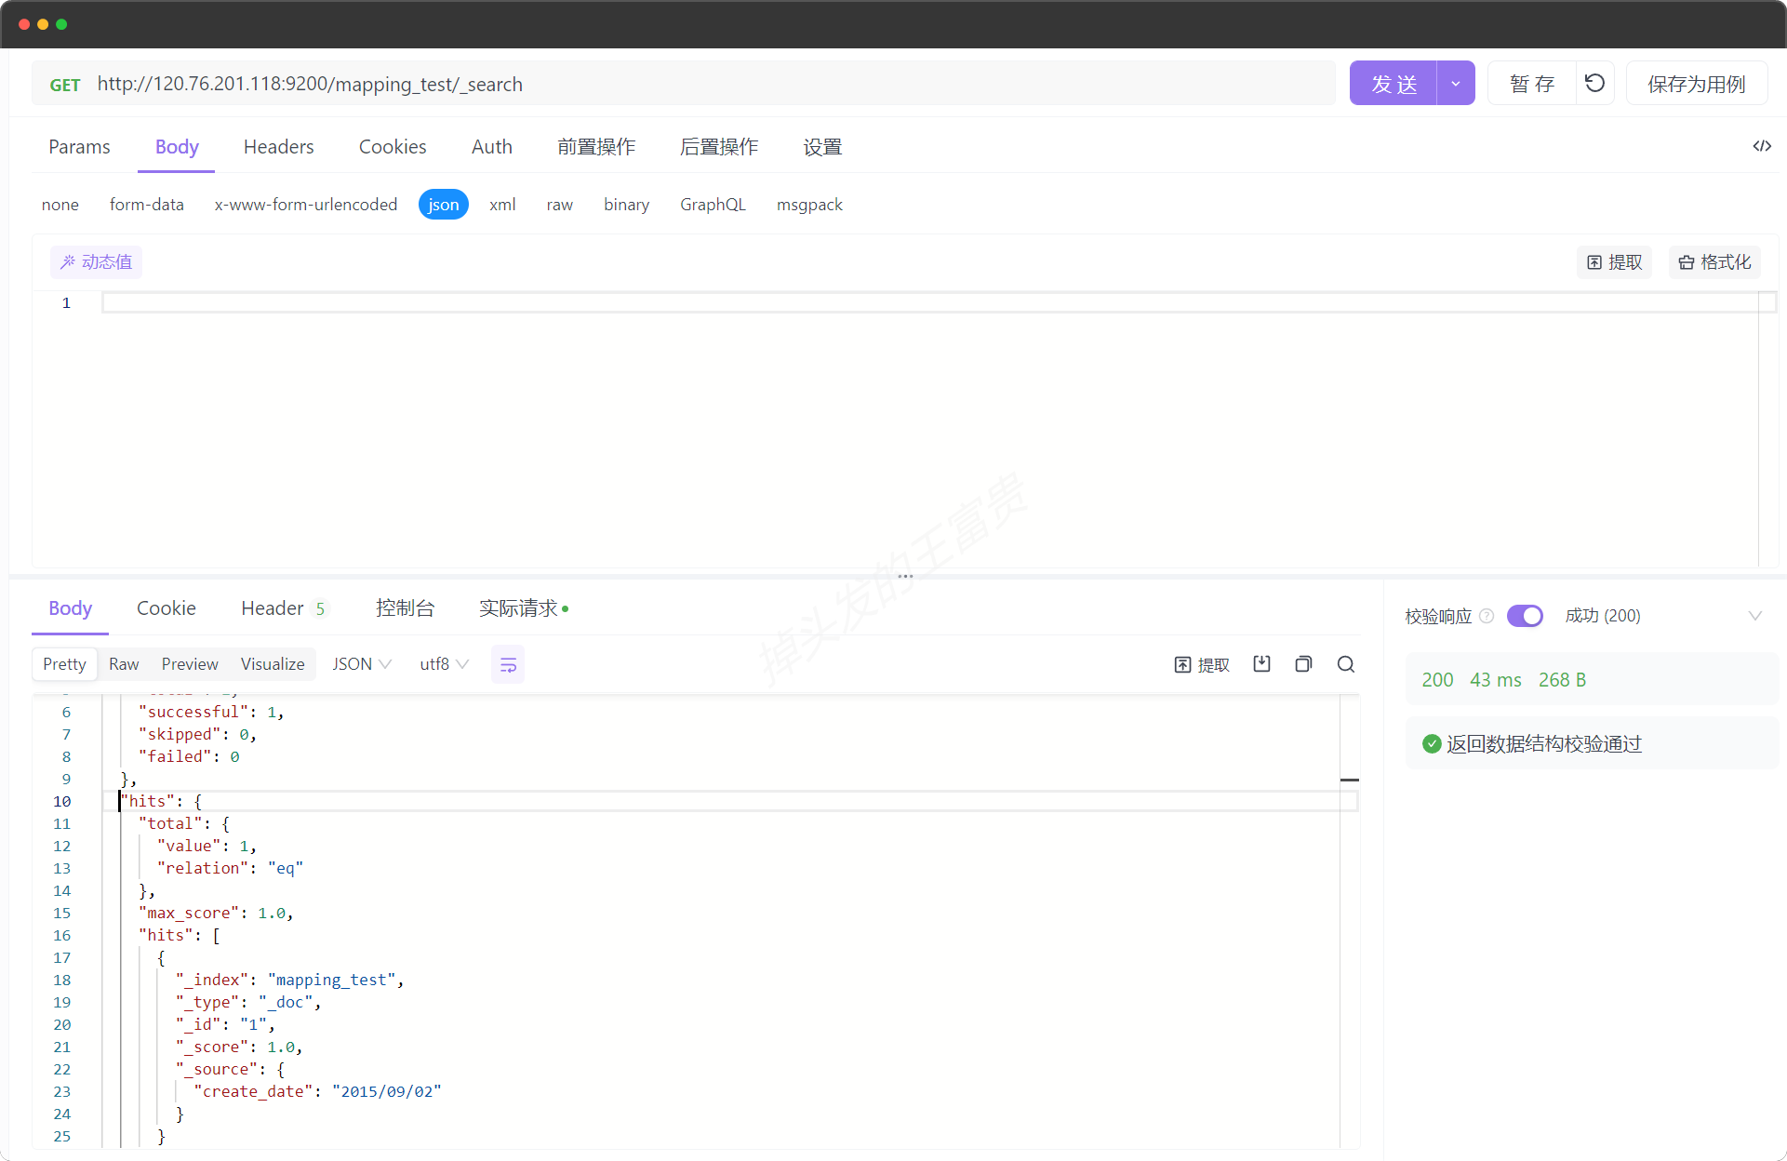
Task: Switch to the response Cookie tab
Action: [167, 608]
